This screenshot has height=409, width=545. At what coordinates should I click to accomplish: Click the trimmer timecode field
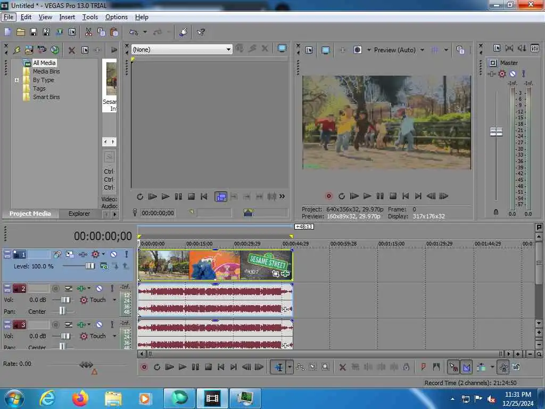click(x=158, y=213)
